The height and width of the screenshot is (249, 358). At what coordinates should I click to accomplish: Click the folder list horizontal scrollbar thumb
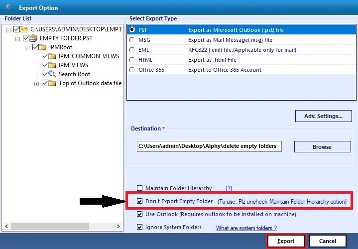click(x=50, y=227)
